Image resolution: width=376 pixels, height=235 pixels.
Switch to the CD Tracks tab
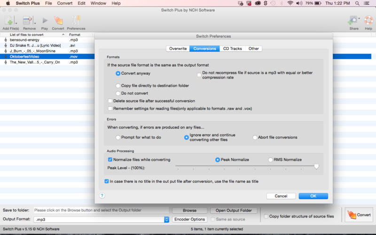[x=232, y=49]
